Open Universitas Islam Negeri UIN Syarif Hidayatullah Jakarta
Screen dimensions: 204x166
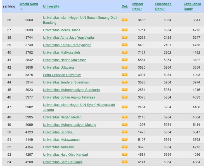click(x=79, y=107)
